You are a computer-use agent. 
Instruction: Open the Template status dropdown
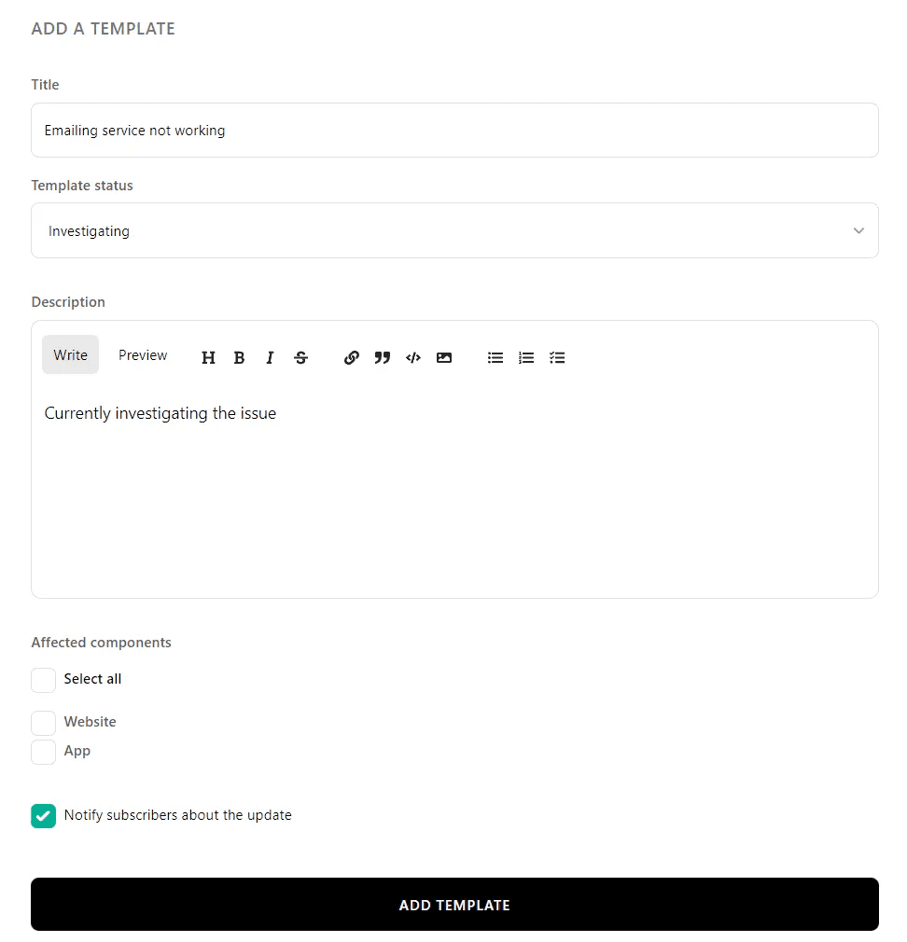pos(455,230)
